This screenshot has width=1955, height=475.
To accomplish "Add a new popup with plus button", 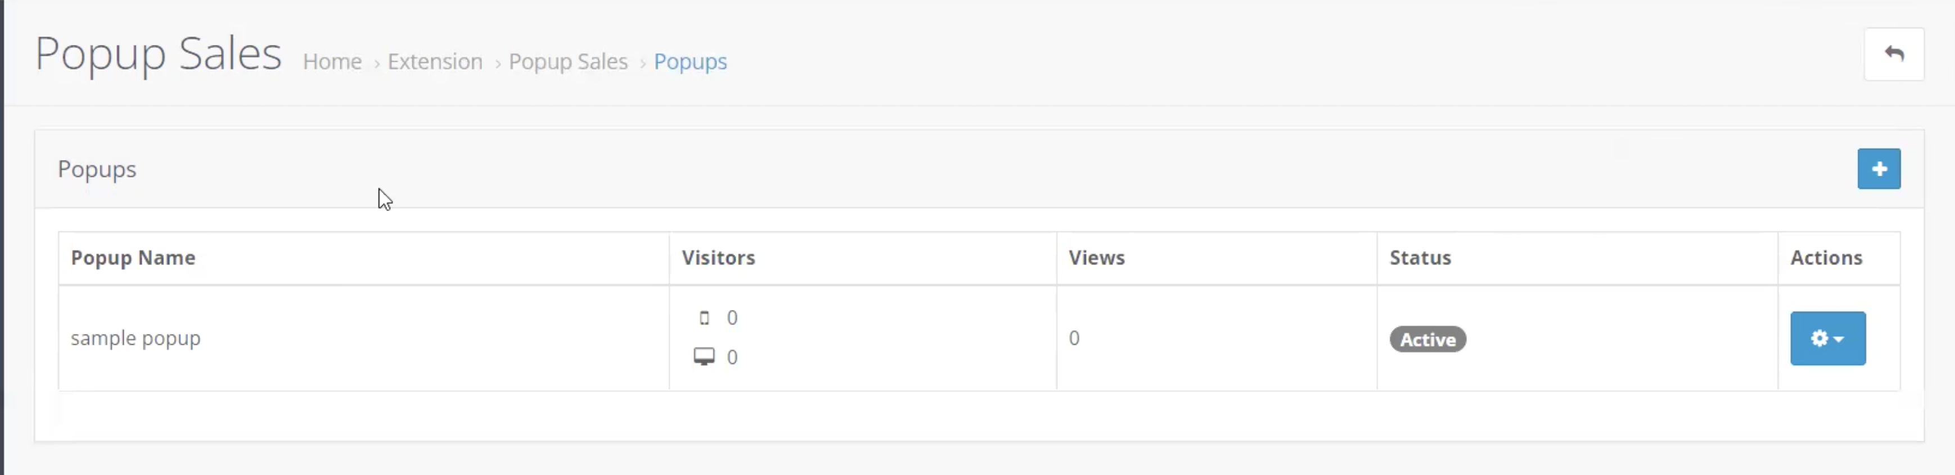I will 1879,169.
